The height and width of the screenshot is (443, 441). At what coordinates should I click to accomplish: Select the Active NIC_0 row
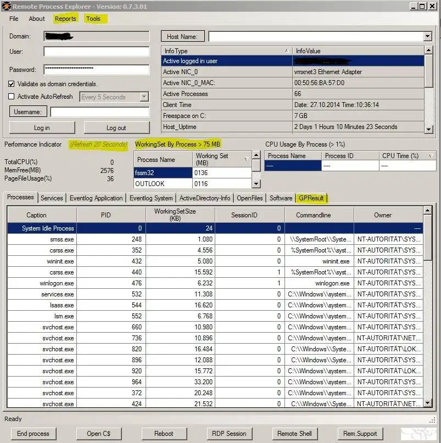coord(293,72)
